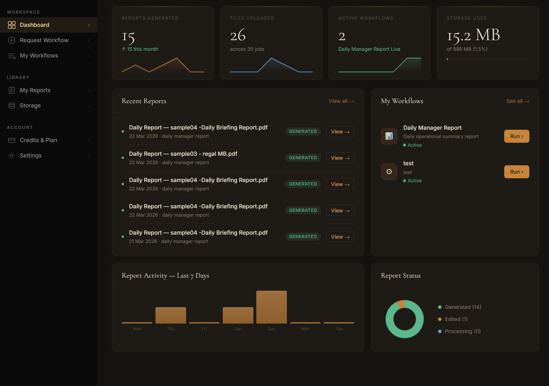Click the Report Status donut chart
549x386 pixels.
click(x=405, y=319)
